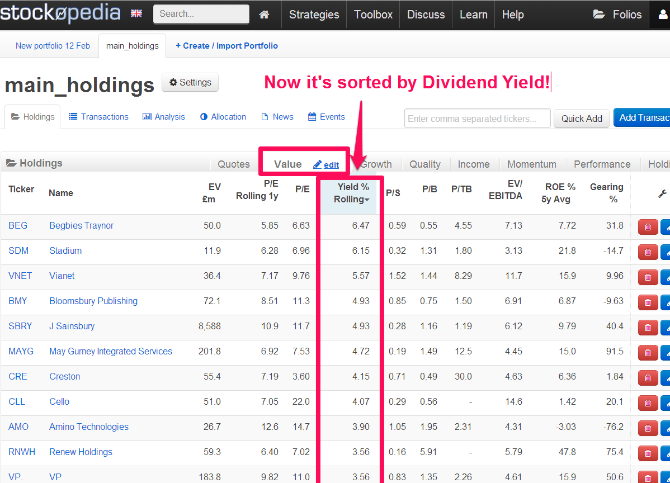Click trash icon for Renew Holdings
Viewport: 670px width, 483px height.
point(648,453)
